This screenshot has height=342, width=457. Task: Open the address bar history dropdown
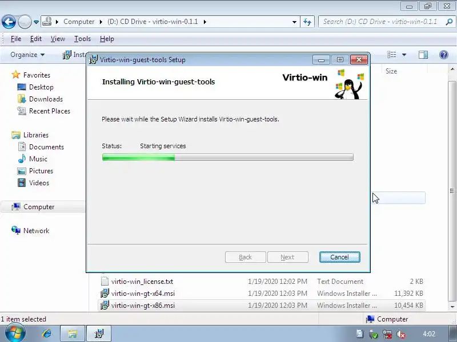(x=294, y=22)
